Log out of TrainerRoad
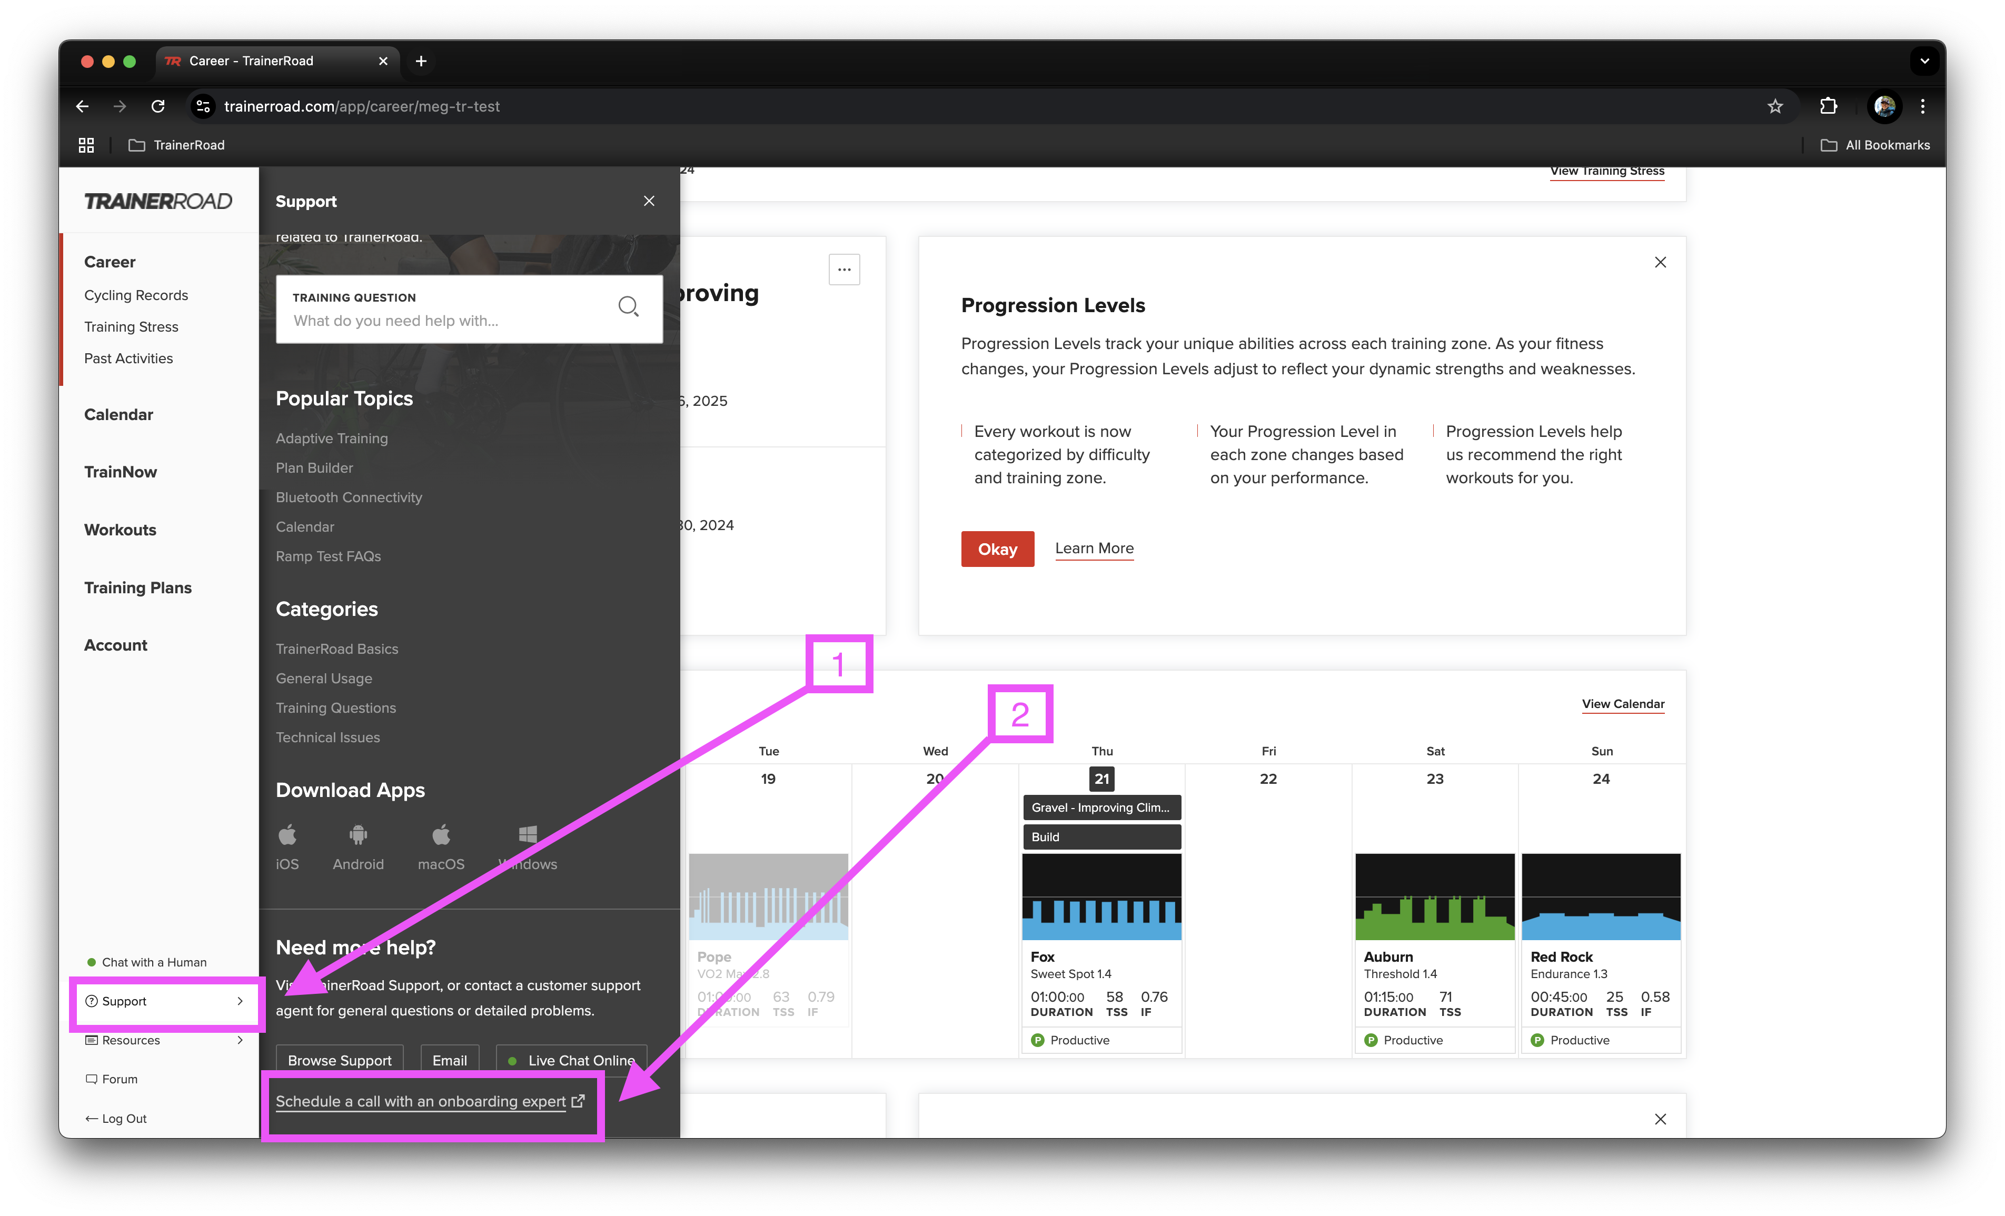 tap(116, 1119)
